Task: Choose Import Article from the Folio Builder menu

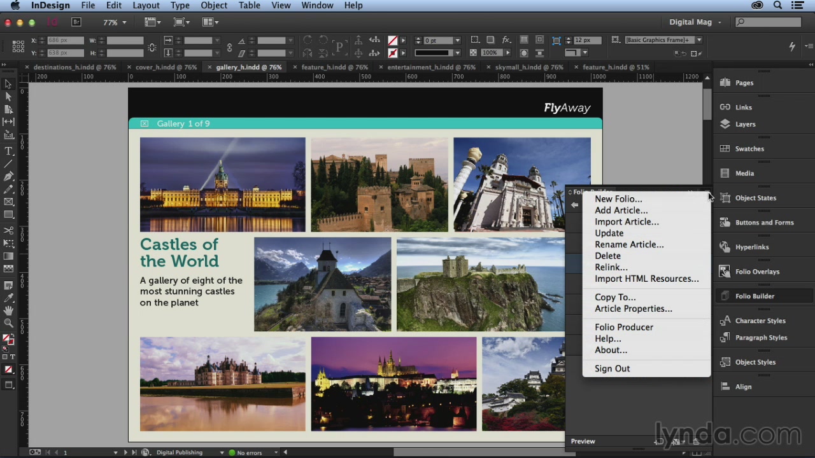Action: [627, 221]
